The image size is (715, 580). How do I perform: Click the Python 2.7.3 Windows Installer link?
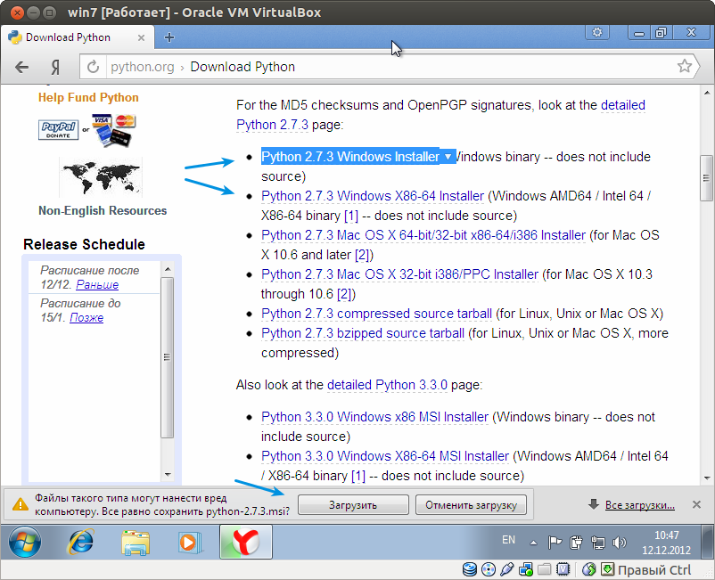350,157
